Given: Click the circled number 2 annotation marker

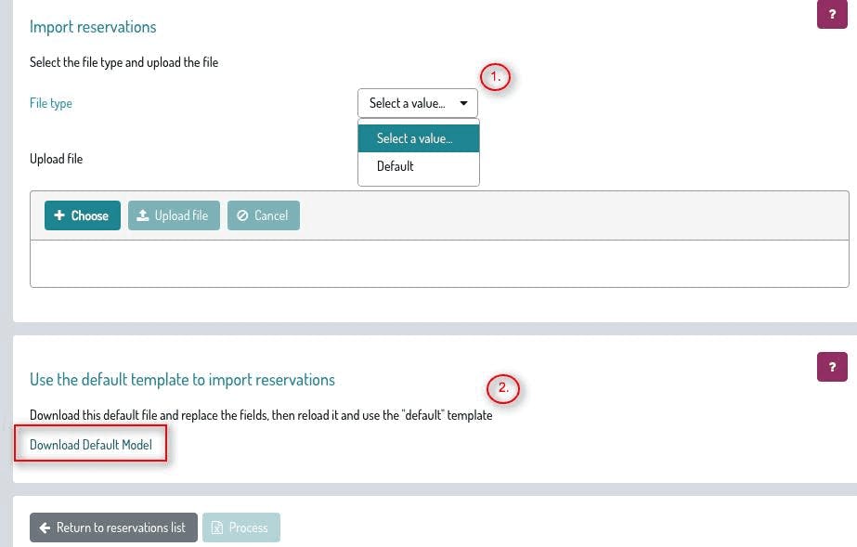Looking at the screenshot, I should point(503,388).
